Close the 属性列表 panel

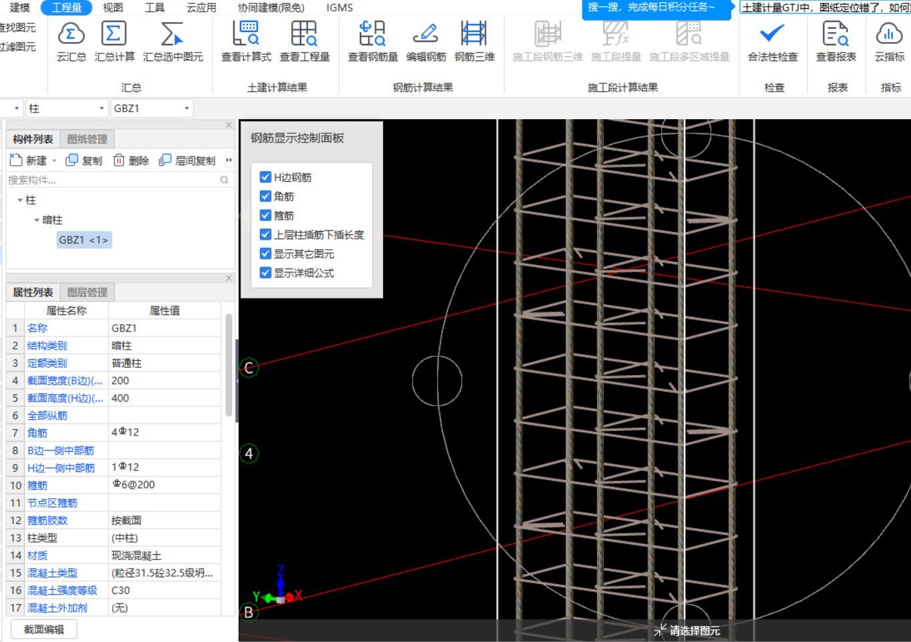(229, 278)
